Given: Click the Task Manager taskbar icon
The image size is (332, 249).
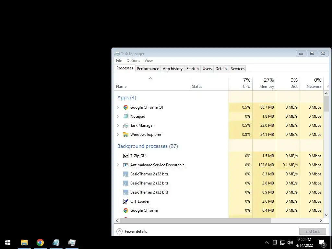Looking at the screenshot, I should click(72, 243).
